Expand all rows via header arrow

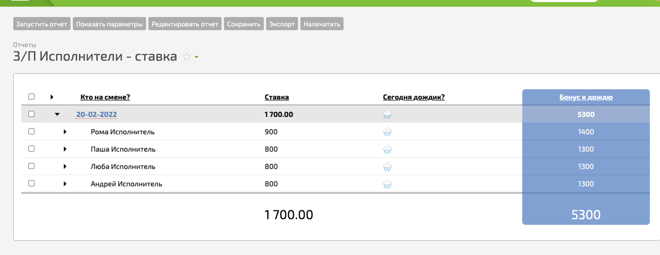[52, 97]
